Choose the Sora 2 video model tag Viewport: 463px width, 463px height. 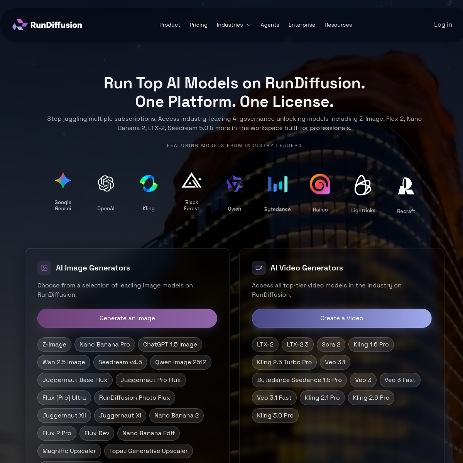pos(331,345)
